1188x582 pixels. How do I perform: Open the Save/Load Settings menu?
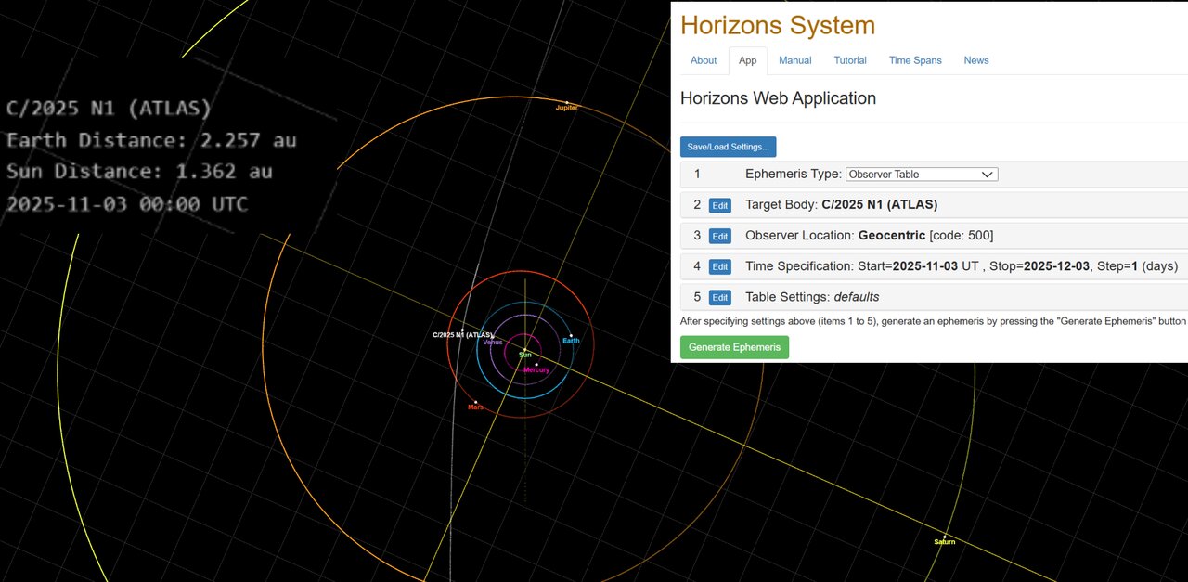[x=728, y=147]
